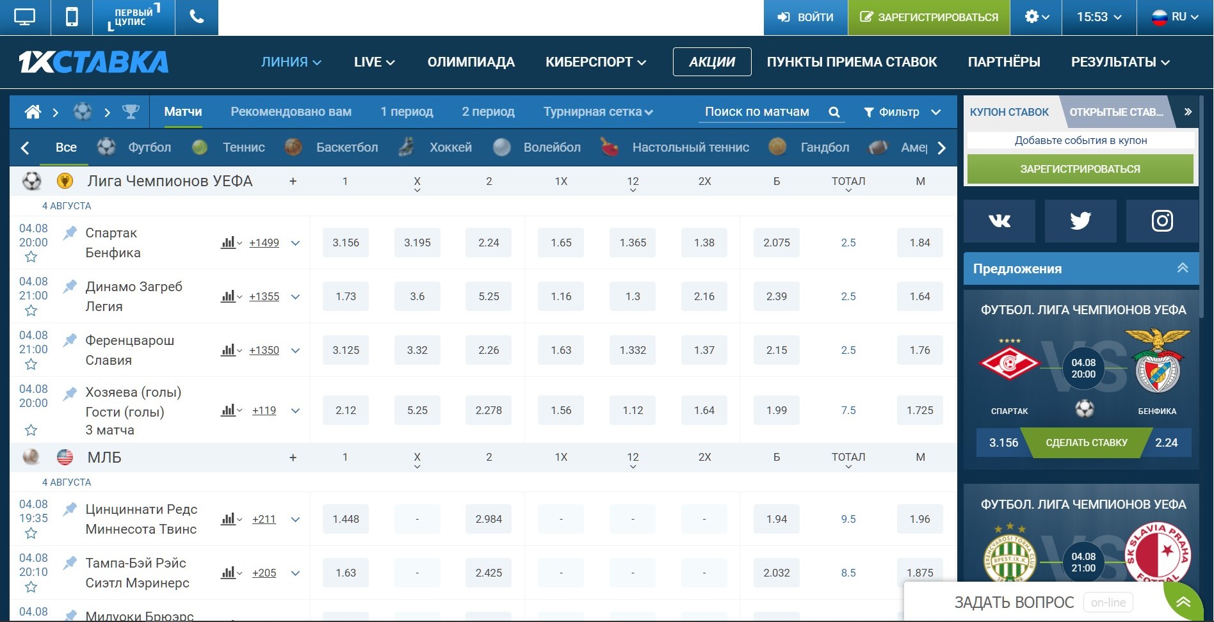Favorite the Спартак Бенфика match star

(x=31, y=257)
